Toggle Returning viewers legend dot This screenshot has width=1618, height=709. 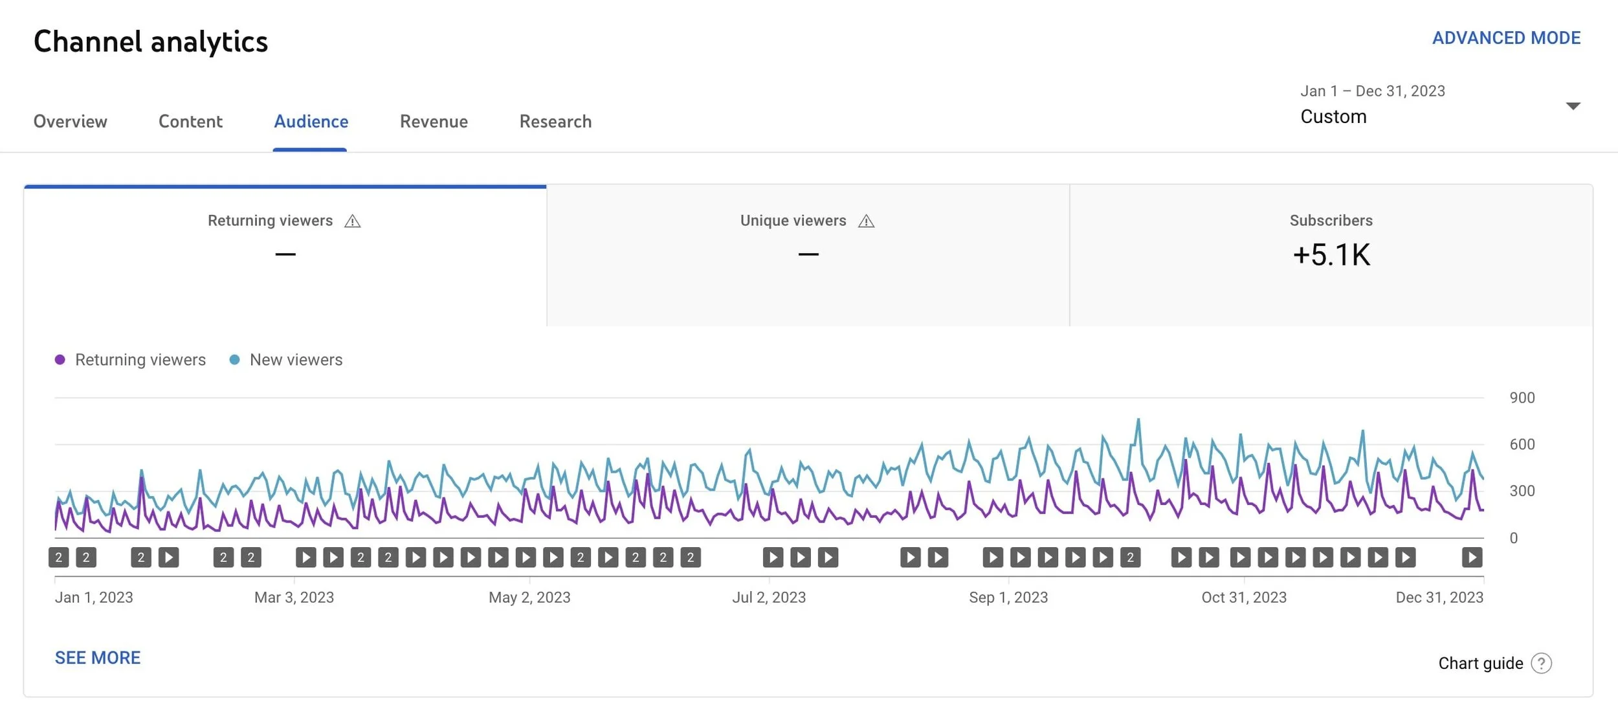60,360
